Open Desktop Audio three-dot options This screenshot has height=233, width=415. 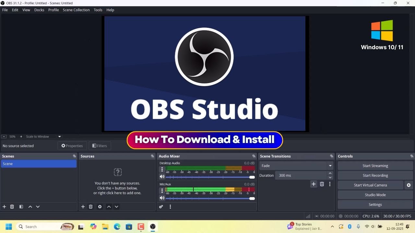tap(162, 169)
